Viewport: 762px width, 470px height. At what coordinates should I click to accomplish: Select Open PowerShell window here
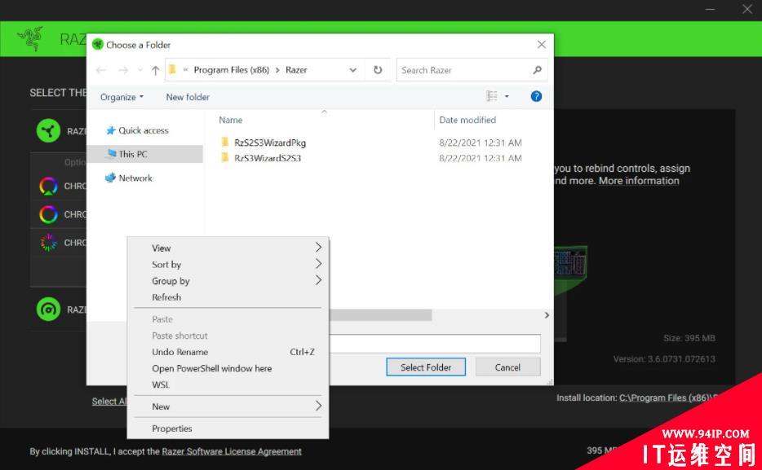click(x=228, y=368)
